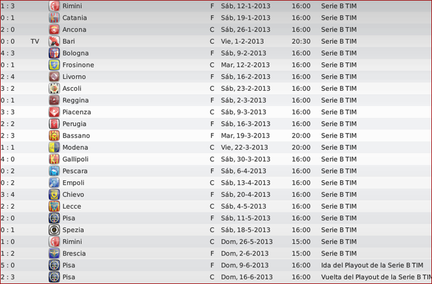Viewport: 432px width, 284px height.
Task: Open the Modena team name link
Action: coord(75,148)
